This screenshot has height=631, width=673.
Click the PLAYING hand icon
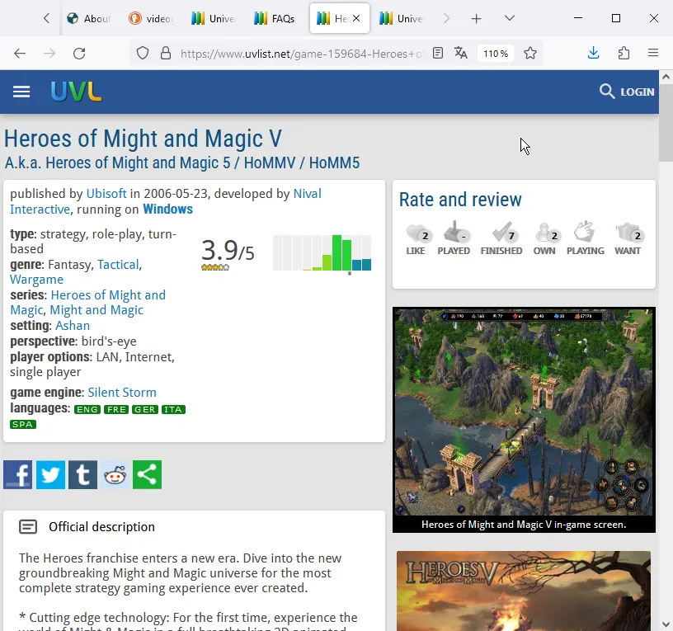click(x=585, y=233)
